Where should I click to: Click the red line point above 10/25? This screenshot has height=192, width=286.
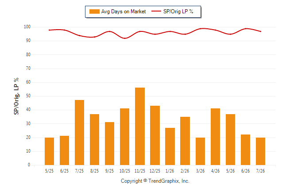tap(125, 38)
